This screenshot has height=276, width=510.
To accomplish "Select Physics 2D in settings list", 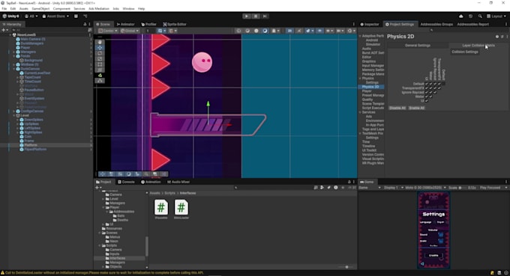I will coord(371,87).
